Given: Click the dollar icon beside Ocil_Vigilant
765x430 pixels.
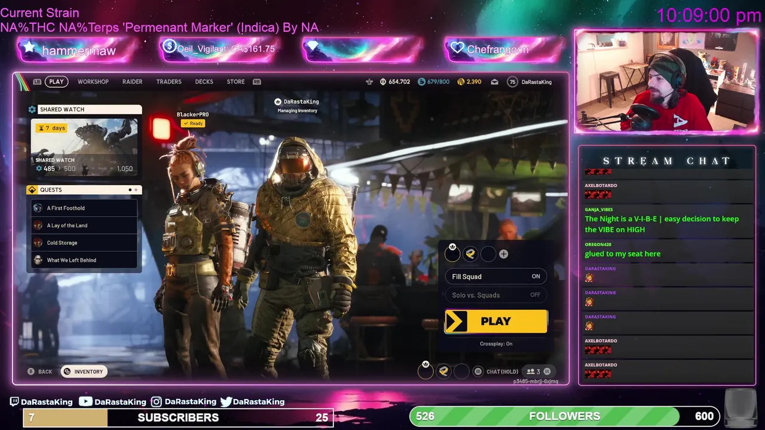Looking at the screenshot, I should 169,47.
